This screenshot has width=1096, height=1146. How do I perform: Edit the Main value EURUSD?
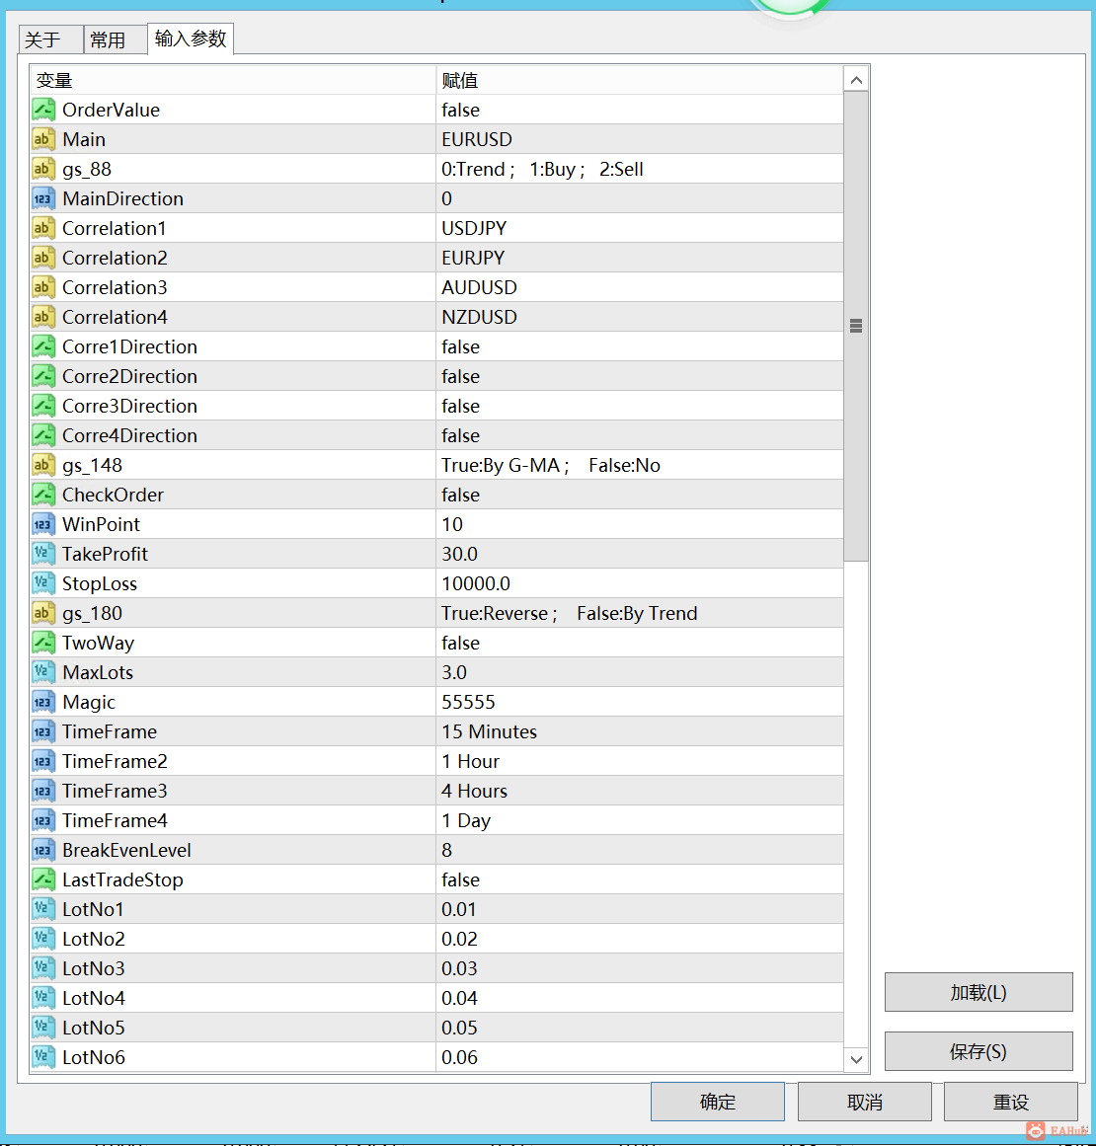click(x=639, y=139)
